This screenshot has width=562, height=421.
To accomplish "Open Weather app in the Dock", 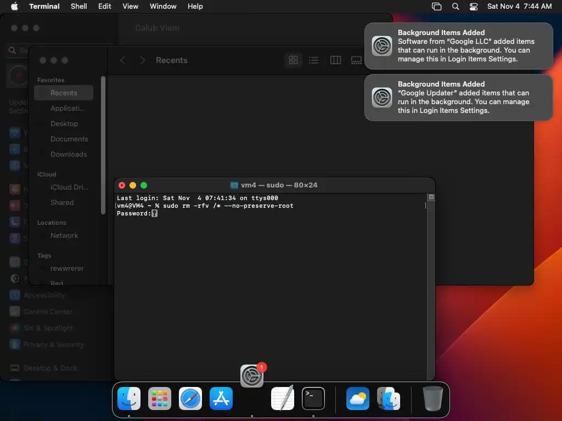I will click(x=358, y=398).
